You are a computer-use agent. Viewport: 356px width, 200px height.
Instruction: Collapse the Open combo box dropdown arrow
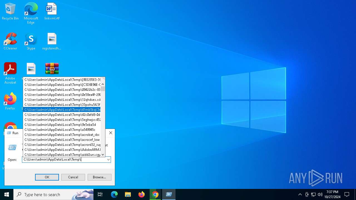coord(108,159)
